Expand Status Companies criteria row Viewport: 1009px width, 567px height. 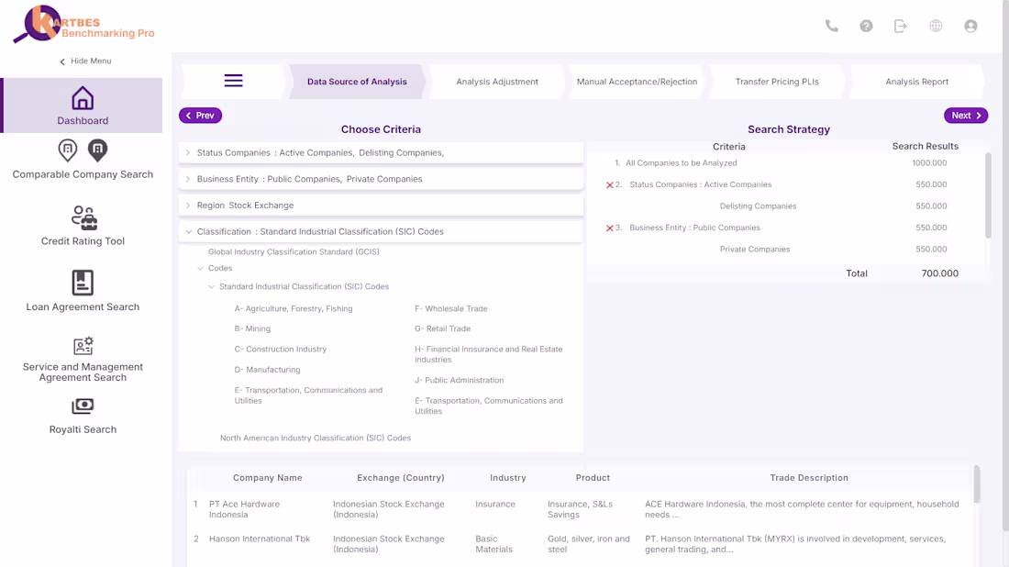tap(381, 152)
